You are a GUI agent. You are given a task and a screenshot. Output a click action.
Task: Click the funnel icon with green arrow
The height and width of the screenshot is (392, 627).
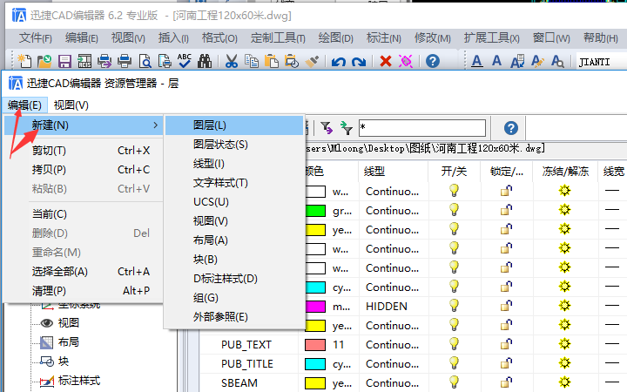tap(347, 128)
